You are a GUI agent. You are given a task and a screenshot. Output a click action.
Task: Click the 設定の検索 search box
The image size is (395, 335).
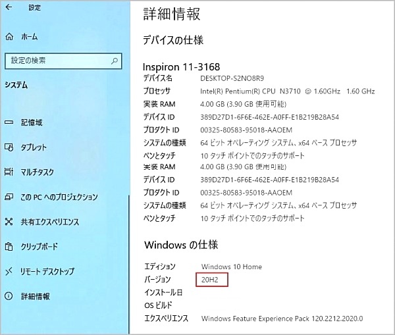tap(63, 61)
